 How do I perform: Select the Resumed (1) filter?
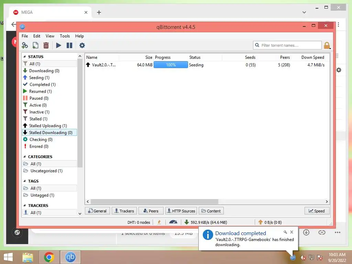pyautogui.click(x=49, y=91)
